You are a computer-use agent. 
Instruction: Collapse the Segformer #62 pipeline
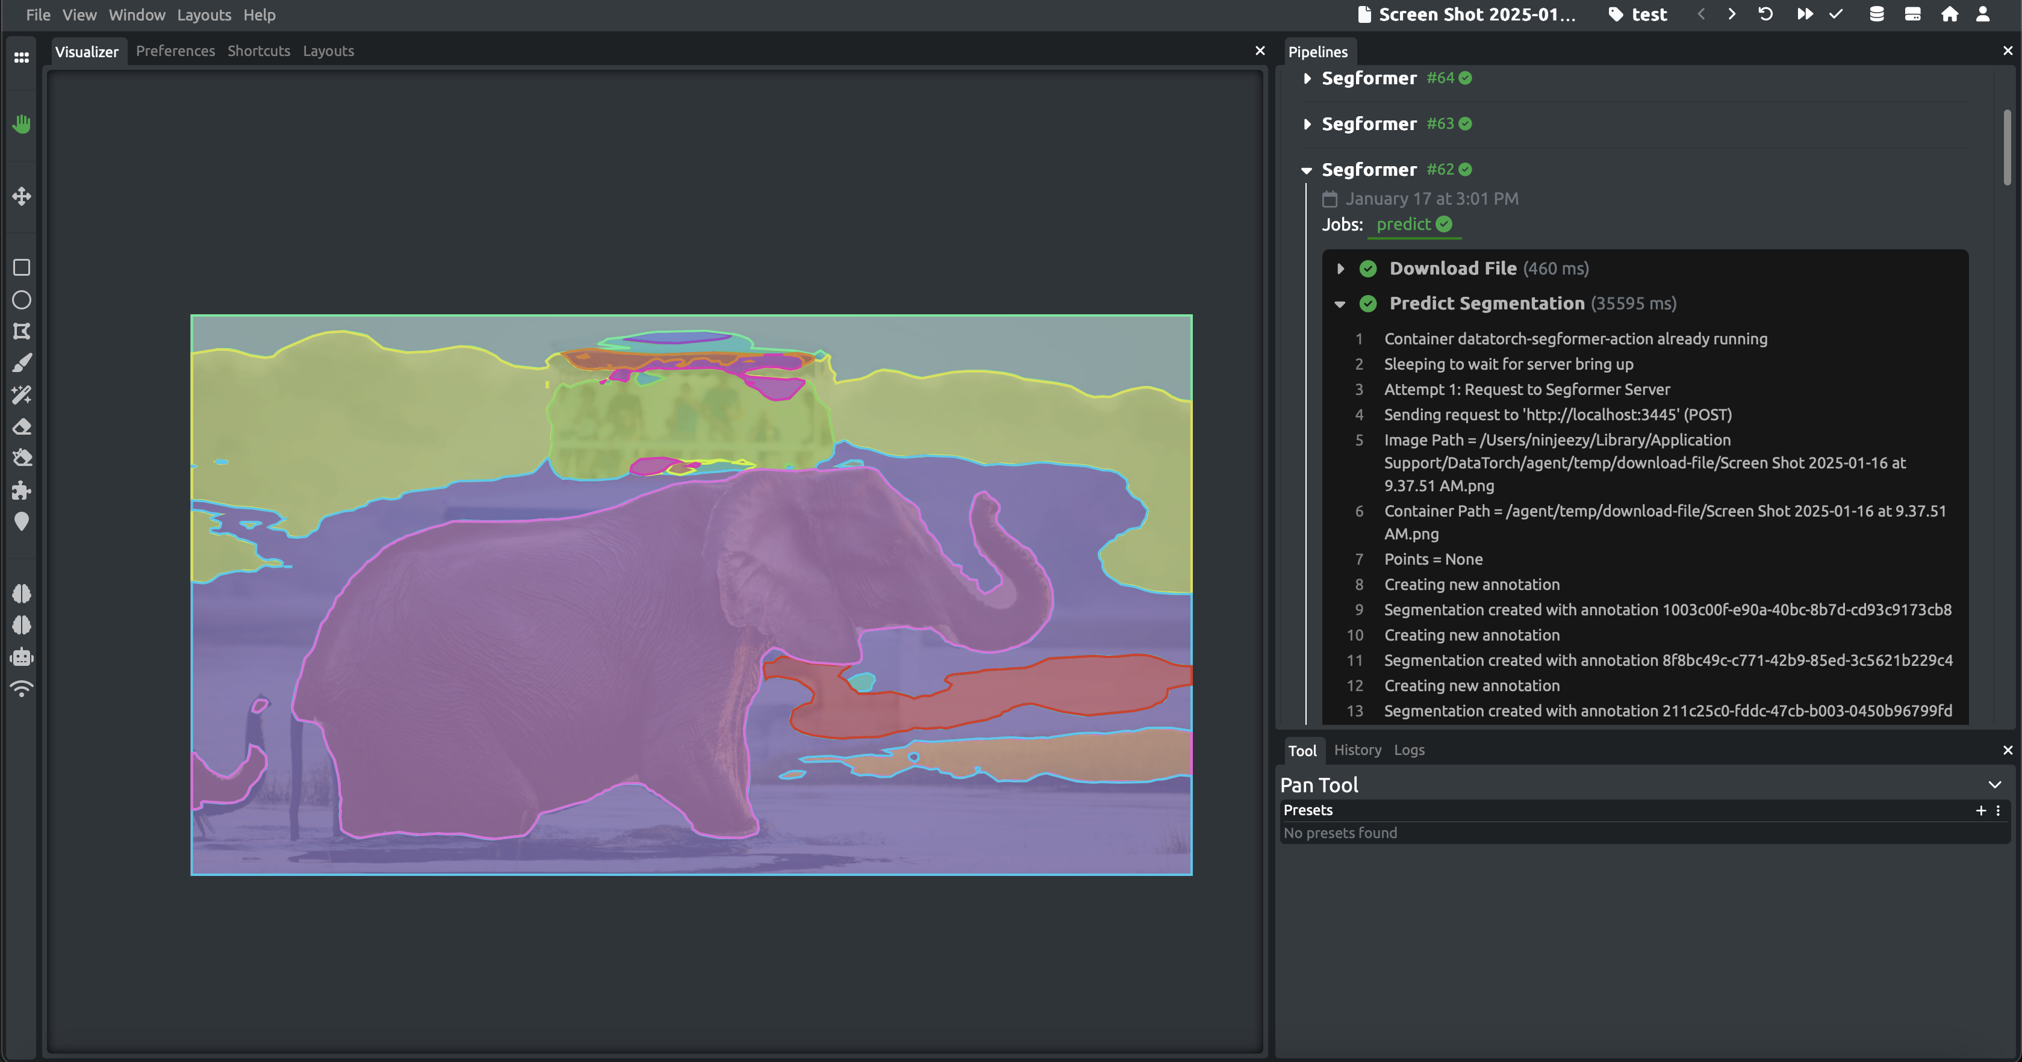1307,170
